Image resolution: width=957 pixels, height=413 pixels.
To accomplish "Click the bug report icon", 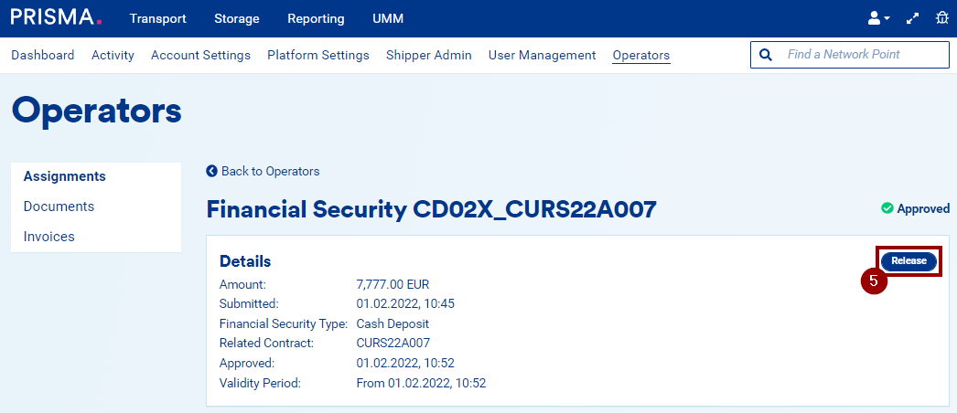I will click(941, 18).
